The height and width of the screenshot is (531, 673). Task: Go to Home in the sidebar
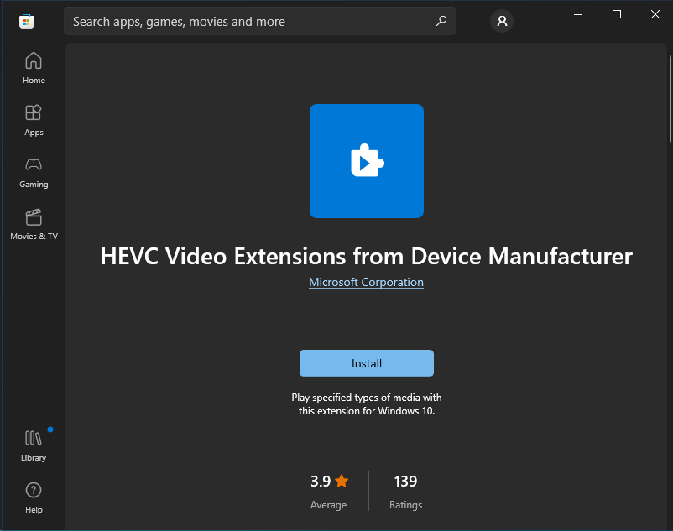point(34,68)
